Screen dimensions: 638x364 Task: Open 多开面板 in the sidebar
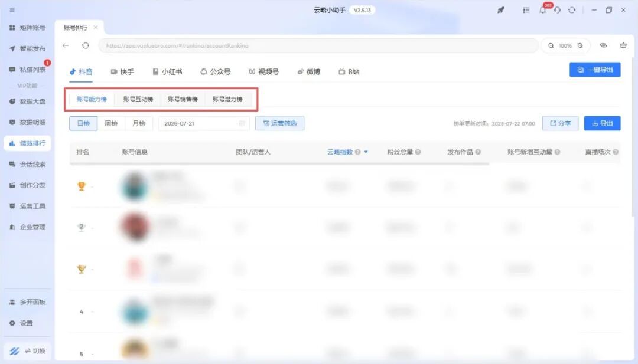coord(27,302)
